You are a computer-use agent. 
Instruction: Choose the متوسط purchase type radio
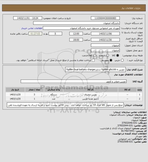click(x=111, y=60)
